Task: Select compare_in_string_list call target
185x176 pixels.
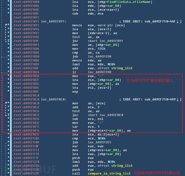Action: [x=109, y=174]
